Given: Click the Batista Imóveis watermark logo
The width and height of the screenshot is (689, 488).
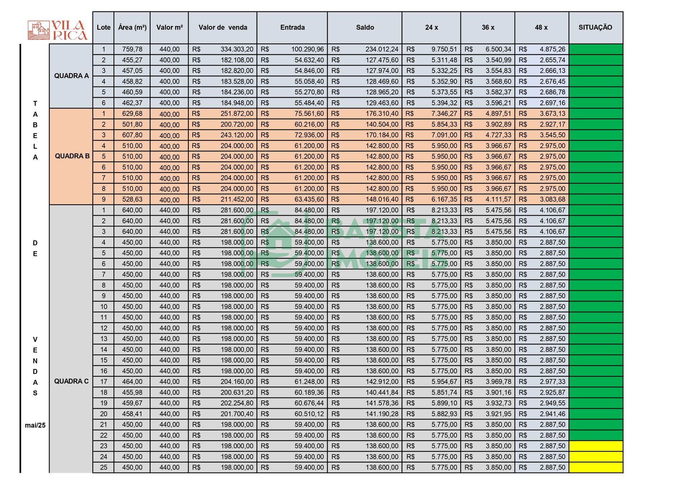Looking at the screenshot, I should (344, 244).
